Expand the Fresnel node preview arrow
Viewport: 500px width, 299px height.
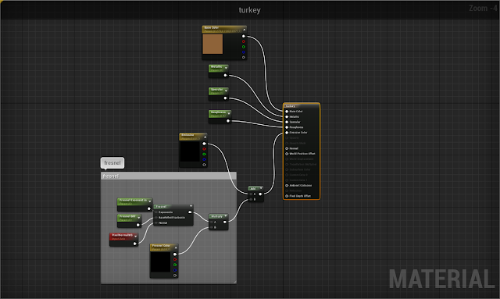[191, 206]
